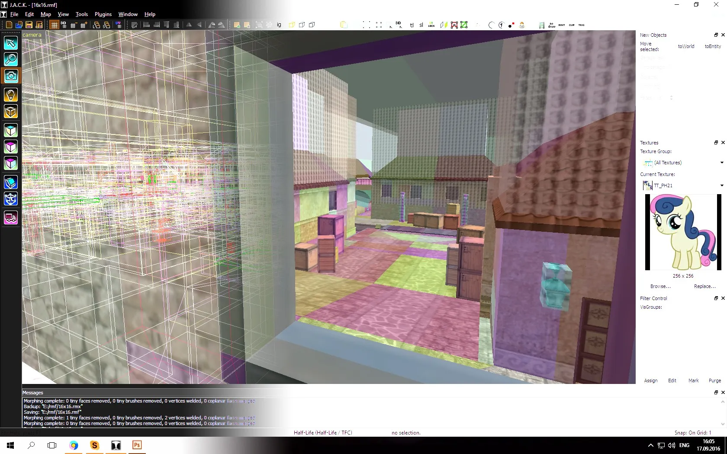
Task: Select the Block creation tool
Action: point(11,112)
